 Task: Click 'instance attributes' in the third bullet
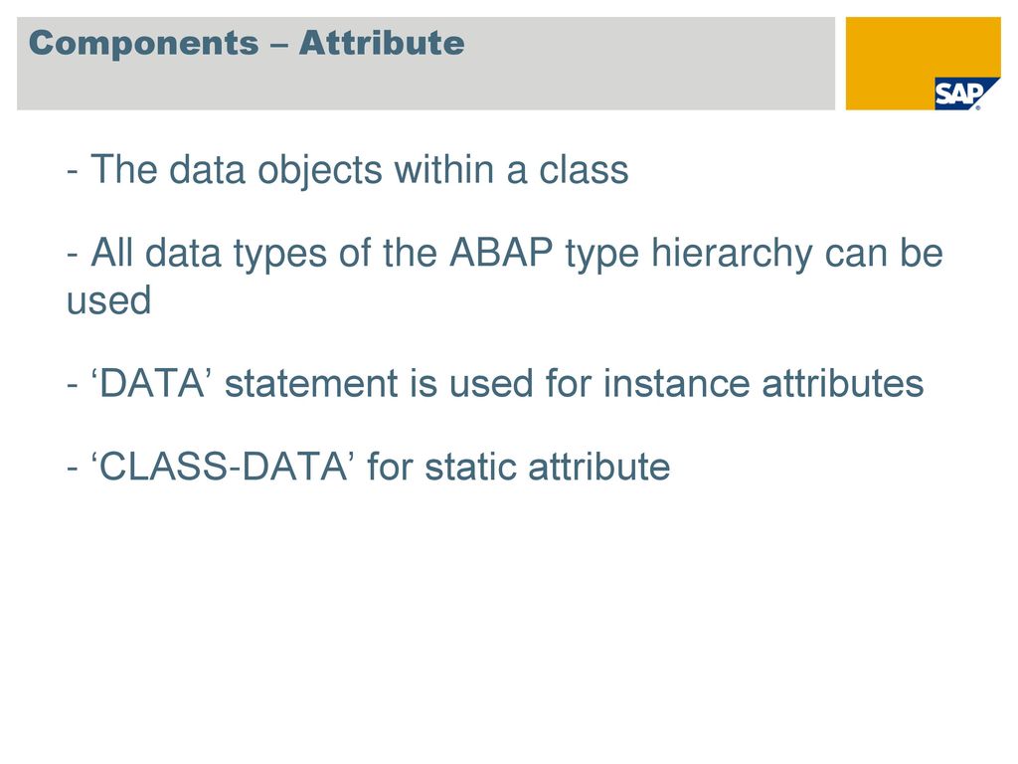point(763,383)
